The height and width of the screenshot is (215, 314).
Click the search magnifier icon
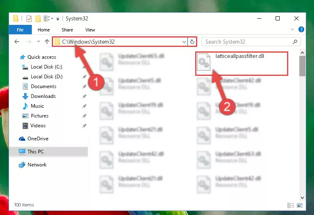click(x=295, y=42)
